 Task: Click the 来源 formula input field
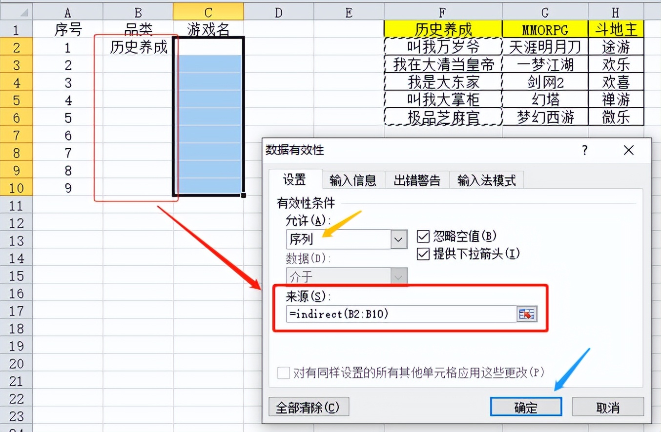pos(402,314)
